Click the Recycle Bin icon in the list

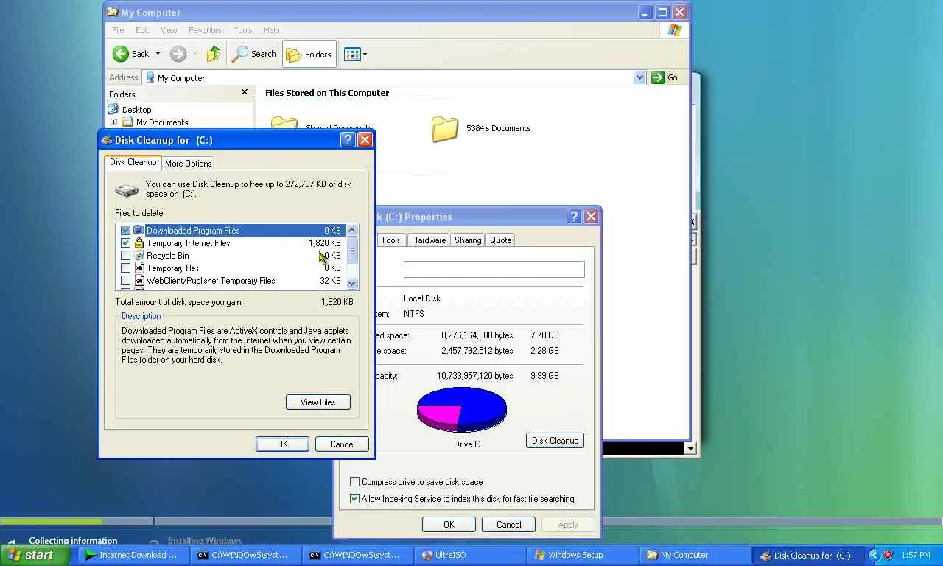(x=139, y=256)
